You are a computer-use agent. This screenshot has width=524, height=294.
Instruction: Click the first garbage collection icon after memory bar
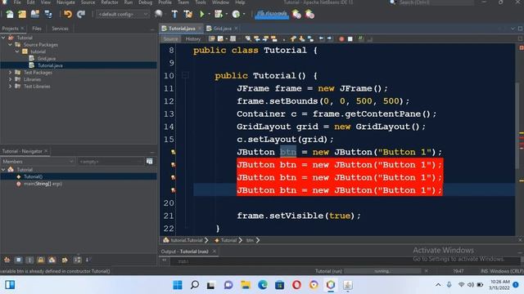pos(296,14)
